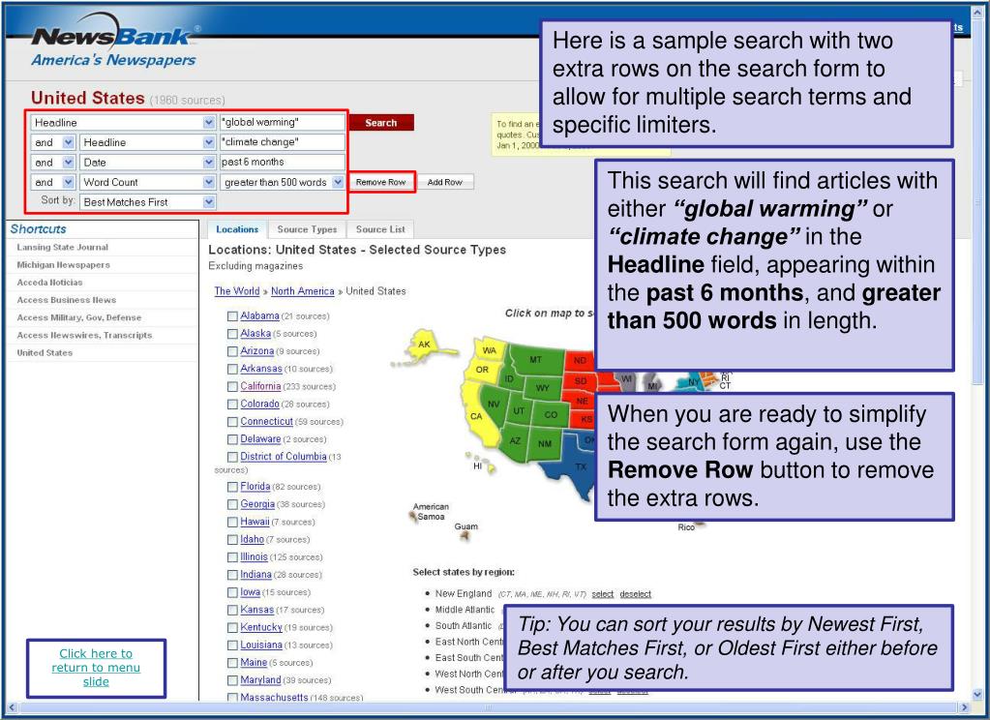
Task: Select Utah (UT) on the map
Action: tap(519, 410)
